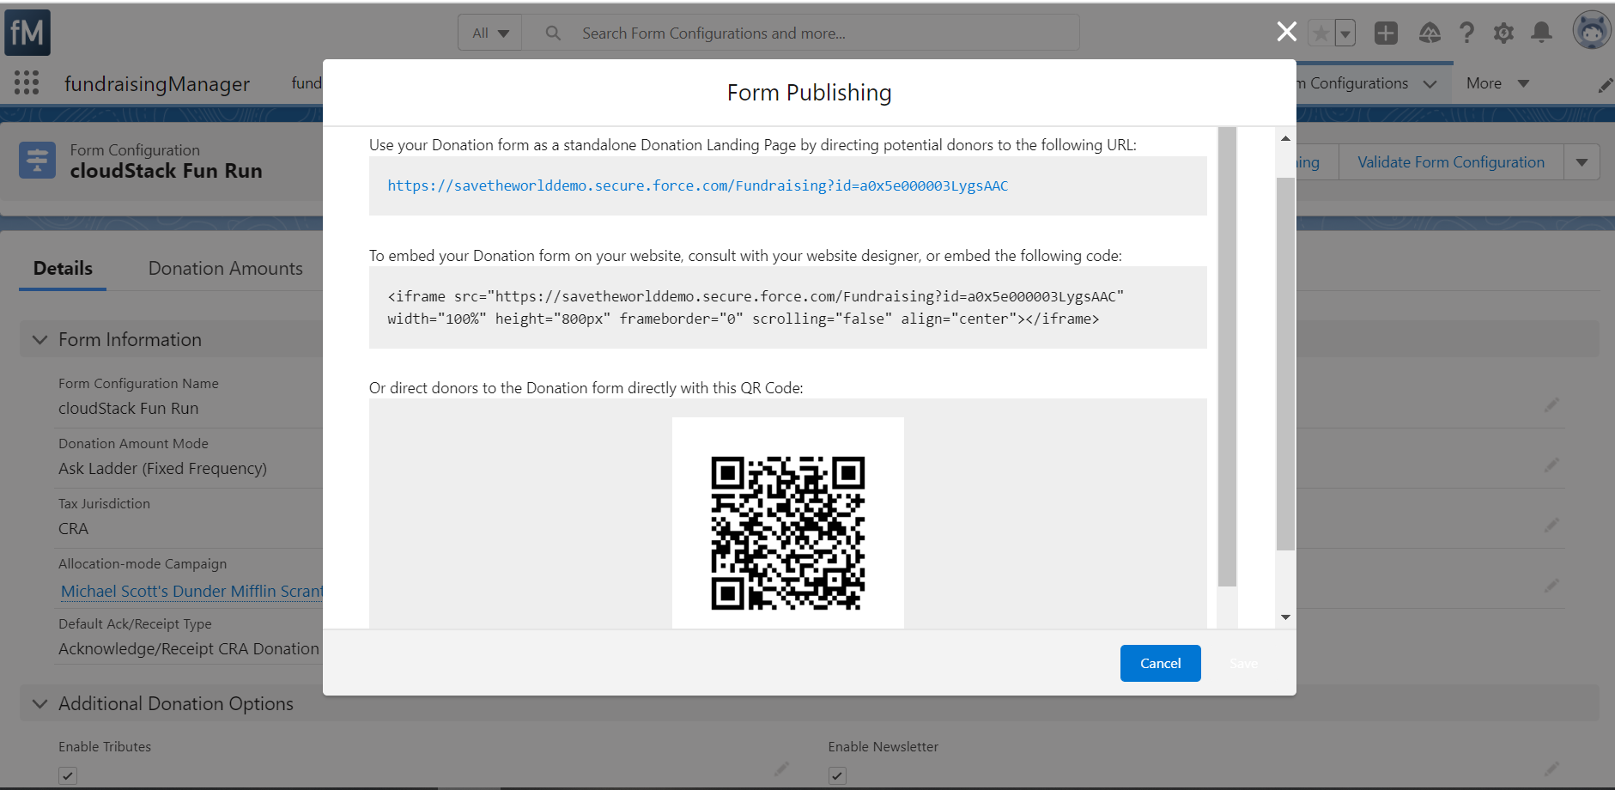Viewport: 1615px width, 790px height.
Task: Click the fundraisingManager app name
Action: pyautogui.click(x=157, y=83)
